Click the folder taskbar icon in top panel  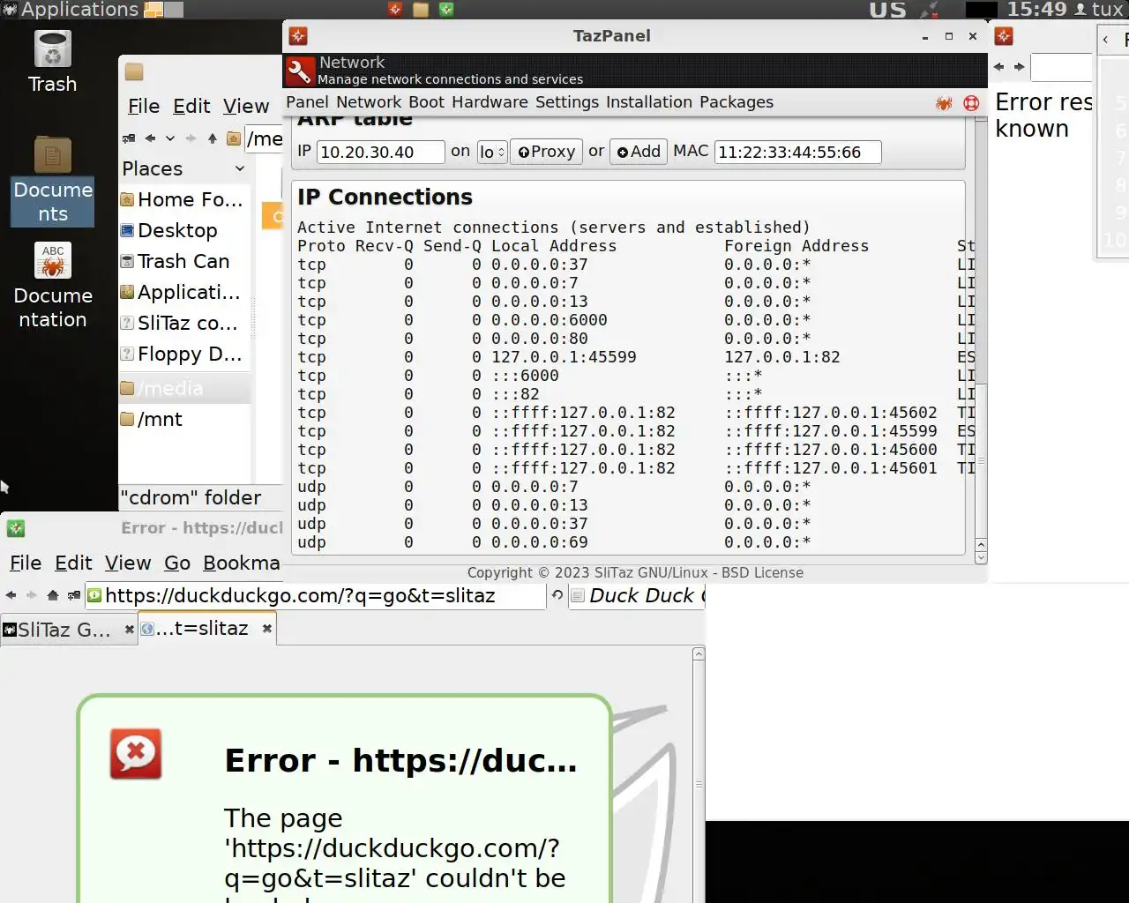click(421, 10)
